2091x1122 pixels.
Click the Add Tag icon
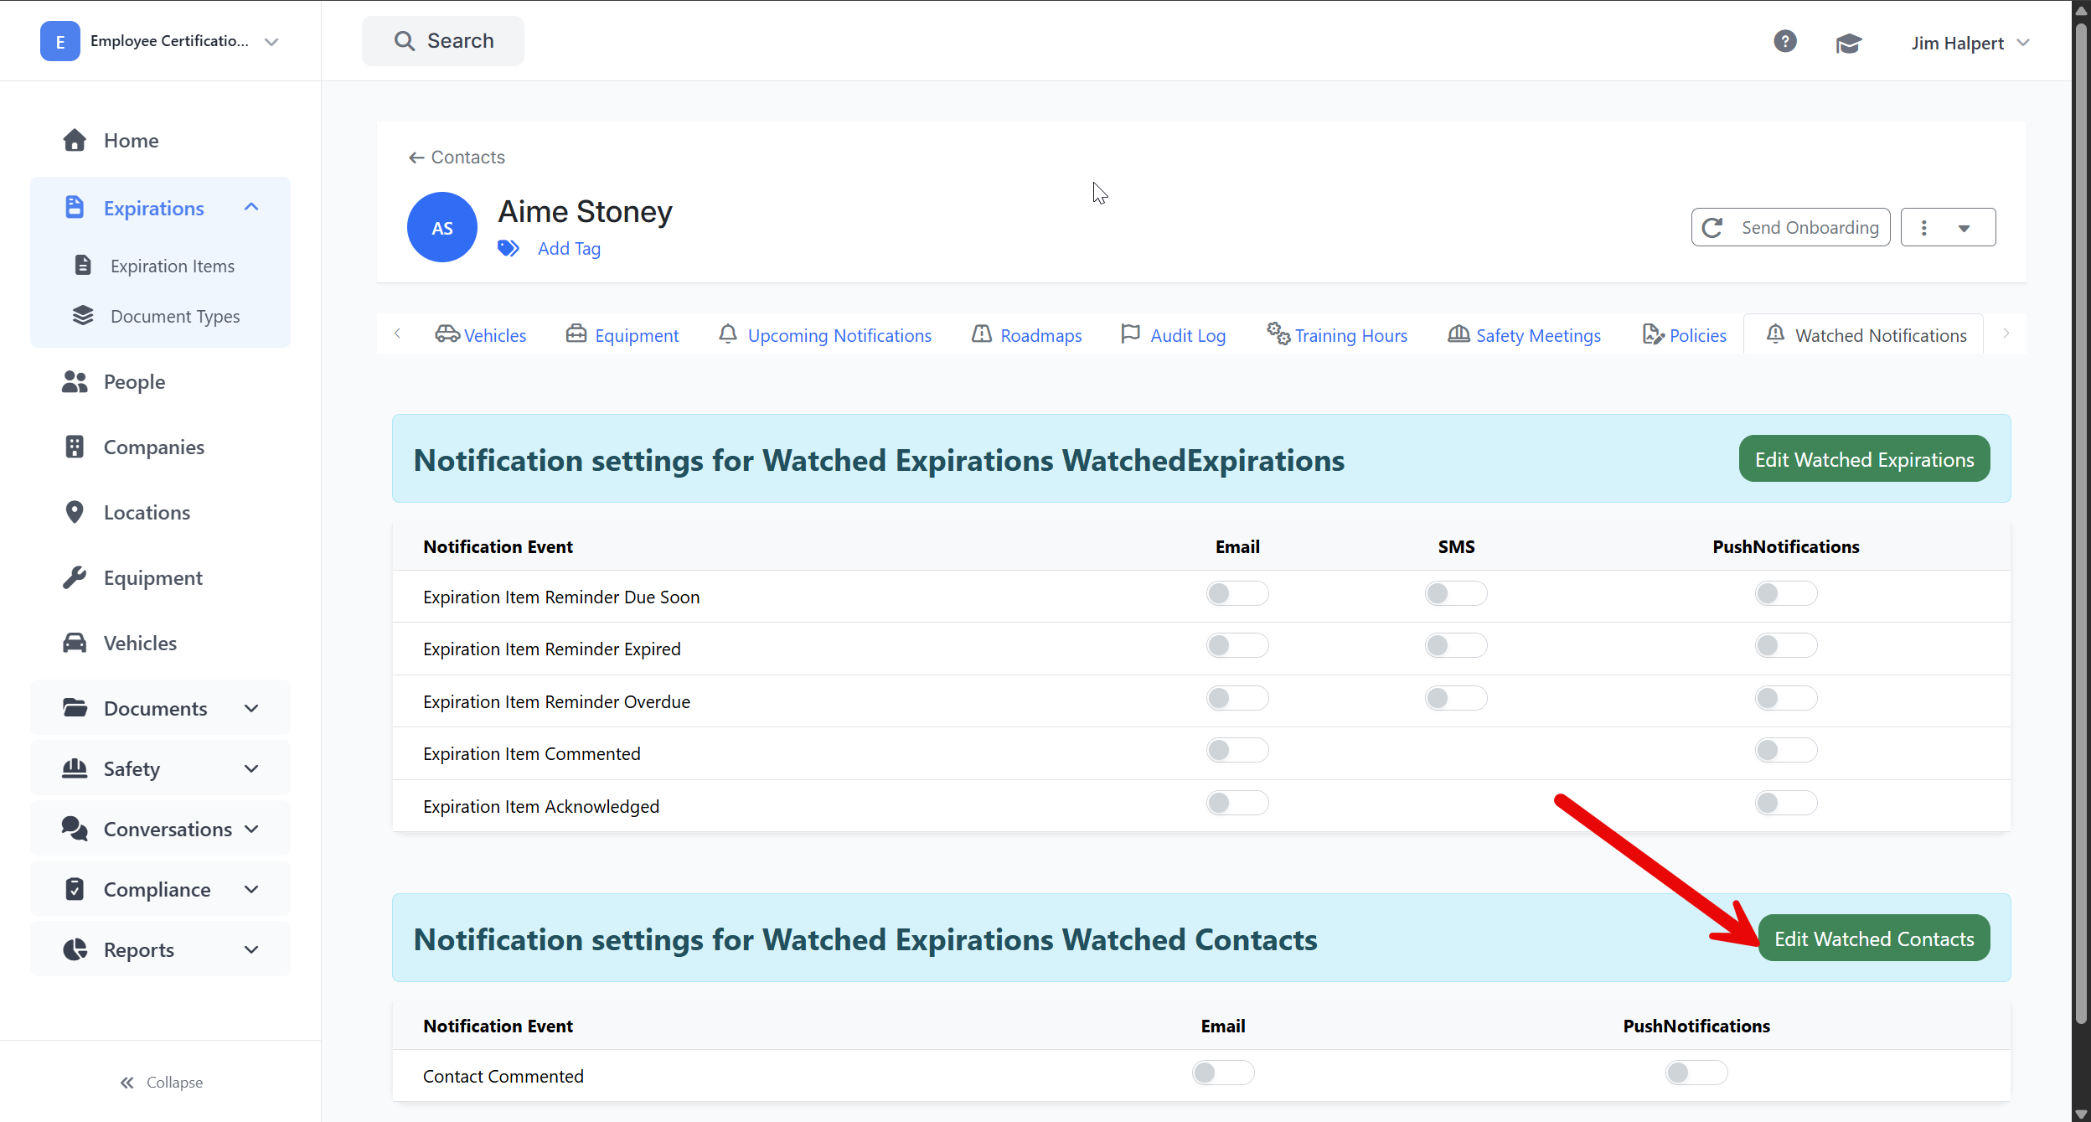[509, 248]
